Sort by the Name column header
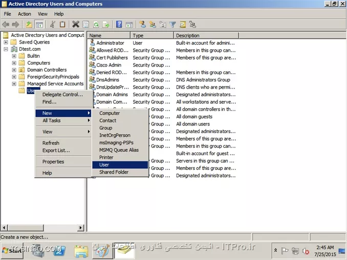Viewport: 347px width, 260px height. [109, 35]
